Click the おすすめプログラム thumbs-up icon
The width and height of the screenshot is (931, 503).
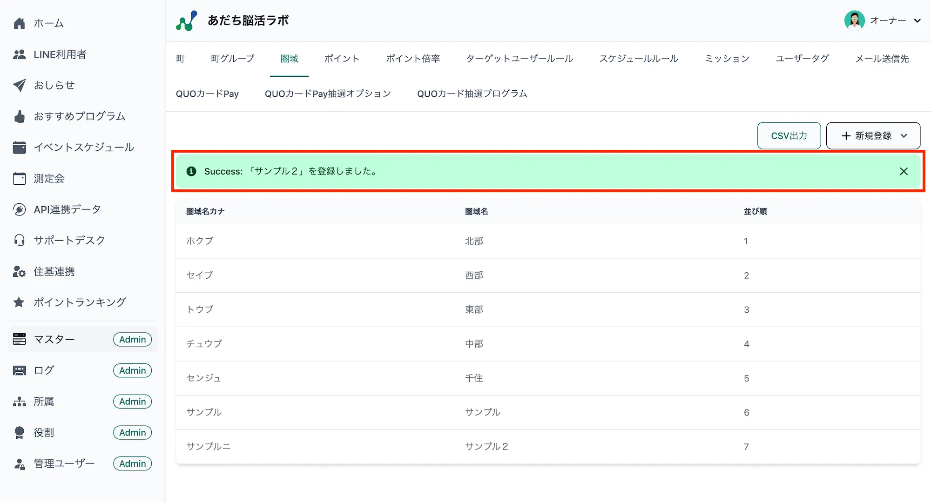pos(19,116)
